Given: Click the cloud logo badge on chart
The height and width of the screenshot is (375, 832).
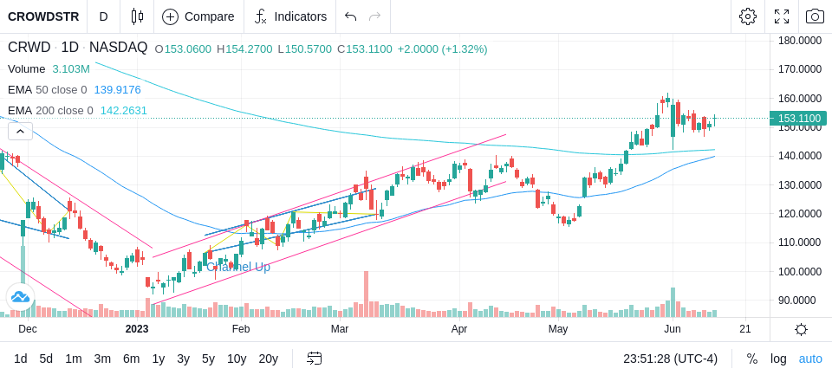Looking at the screenshot, I should pos(20,297).
